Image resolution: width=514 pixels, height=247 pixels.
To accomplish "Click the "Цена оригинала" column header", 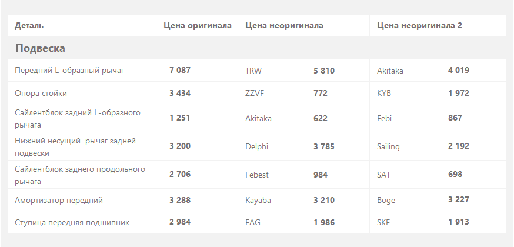I will point(198,25).
